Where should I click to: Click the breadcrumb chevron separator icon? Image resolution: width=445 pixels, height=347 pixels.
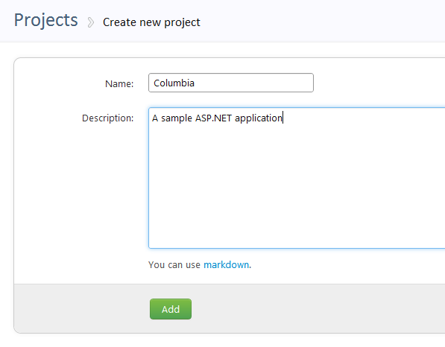click(x=90, y=22)
